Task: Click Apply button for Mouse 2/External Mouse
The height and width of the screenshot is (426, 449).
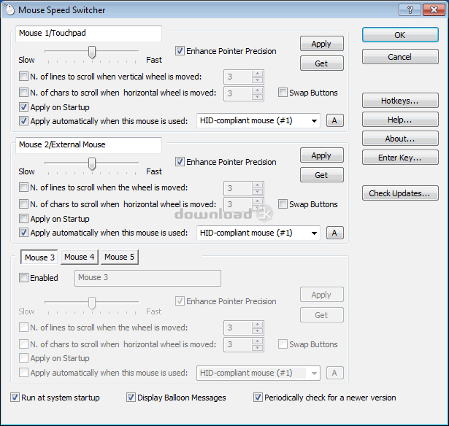Action: [322, 155]
